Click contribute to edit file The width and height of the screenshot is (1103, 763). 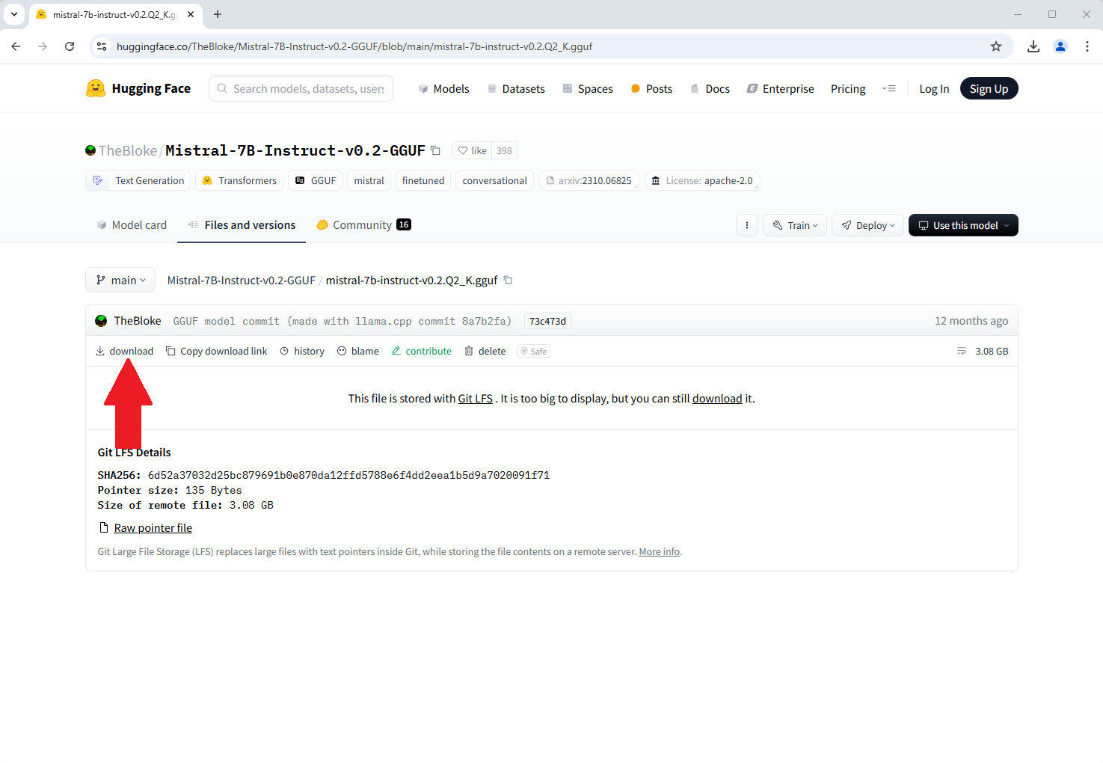pyautogui.click(x=422, y=351)
